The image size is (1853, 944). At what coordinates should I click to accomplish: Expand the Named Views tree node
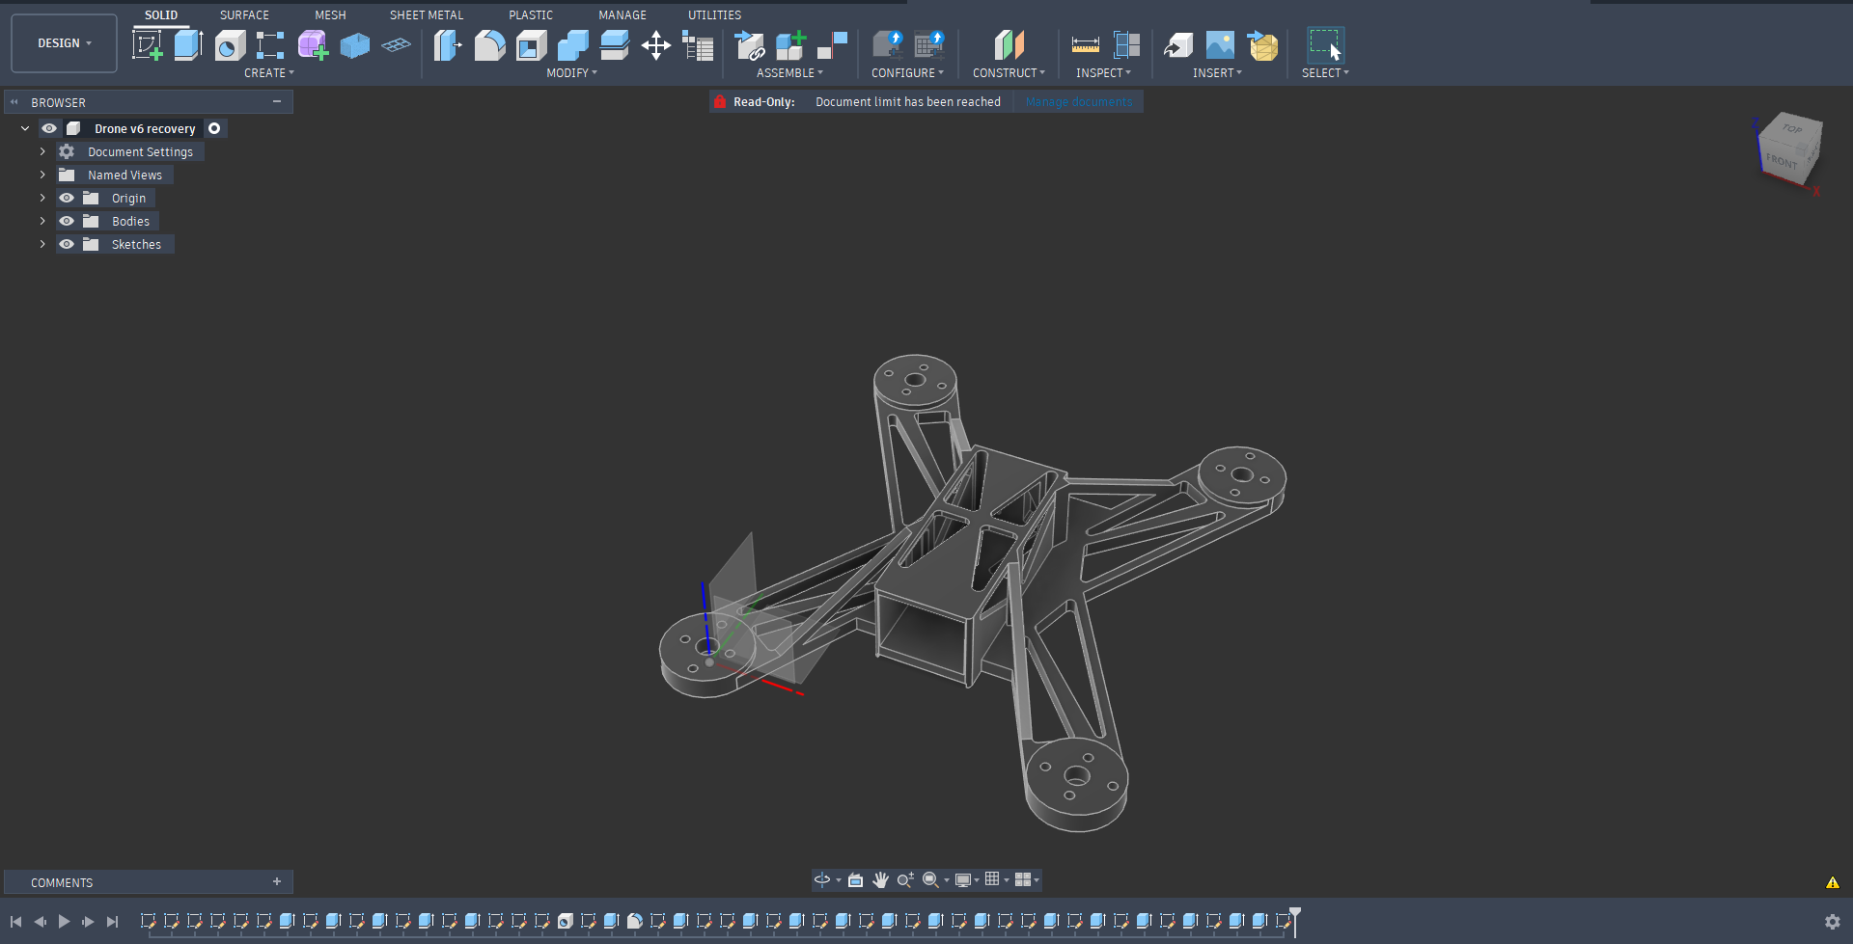click(x=42, y=175)
